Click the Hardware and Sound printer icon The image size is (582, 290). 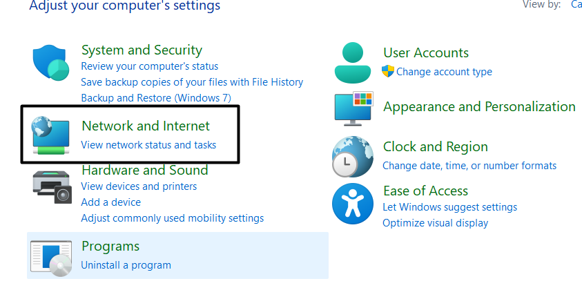[x=52, y=185]
